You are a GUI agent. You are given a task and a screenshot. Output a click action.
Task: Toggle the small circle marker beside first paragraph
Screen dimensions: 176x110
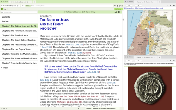[121, 36]
